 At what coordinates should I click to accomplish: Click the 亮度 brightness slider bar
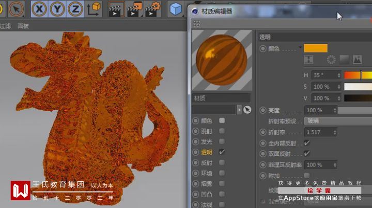click(x=355, y=110)
